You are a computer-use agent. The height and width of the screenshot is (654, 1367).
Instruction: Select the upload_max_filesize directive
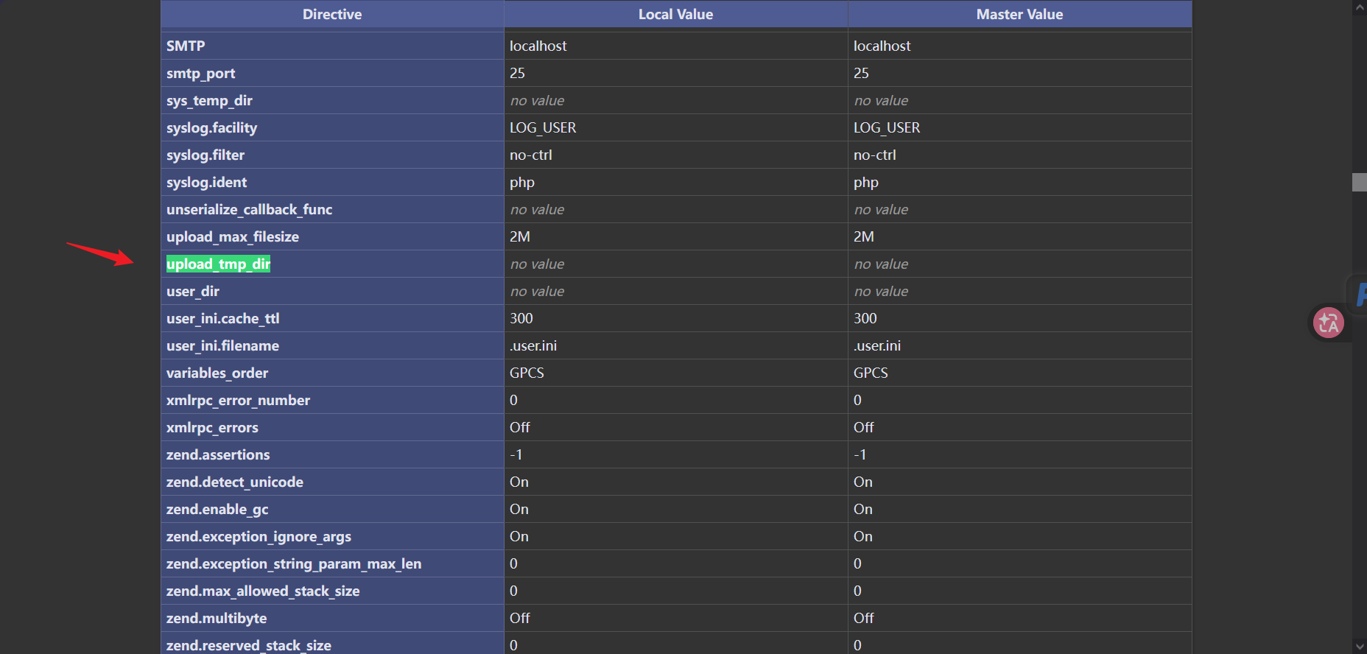[x=233, y=236]
